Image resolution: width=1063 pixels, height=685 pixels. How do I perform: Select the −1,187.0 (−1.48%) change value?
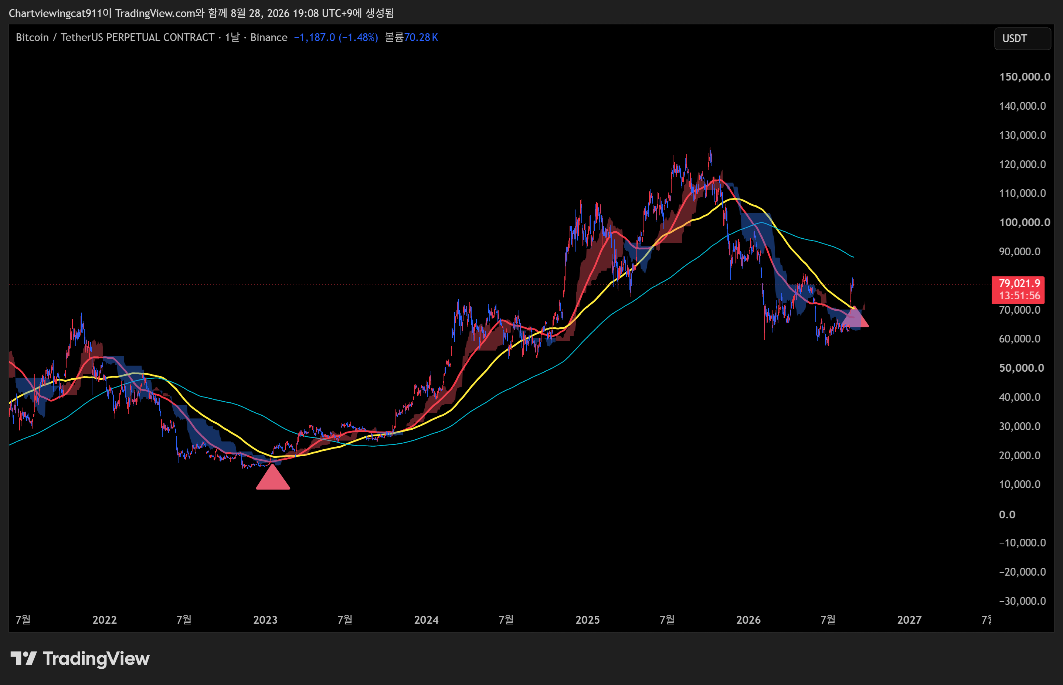click(x=336, y=37)
